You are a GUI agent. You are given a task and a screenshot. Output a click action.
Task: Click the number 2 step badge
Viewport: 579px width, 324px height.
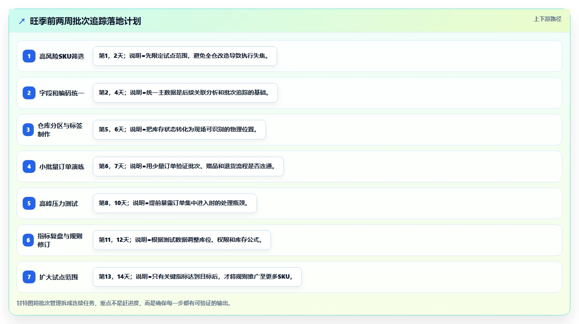[29, 93]
